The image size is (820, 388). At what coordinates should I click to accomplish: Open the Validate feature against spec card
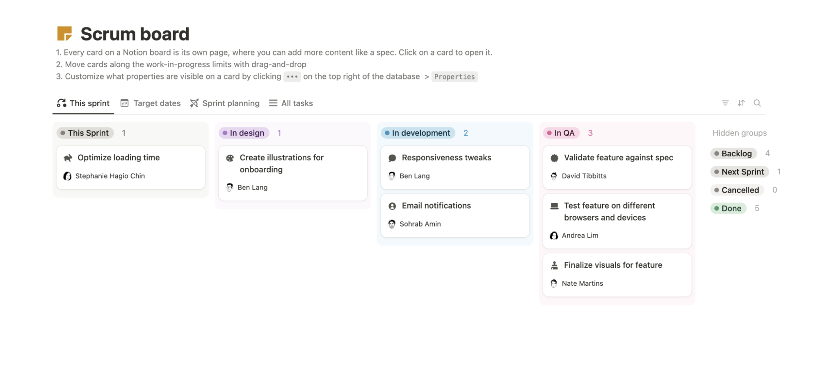[x=619, y=157]
